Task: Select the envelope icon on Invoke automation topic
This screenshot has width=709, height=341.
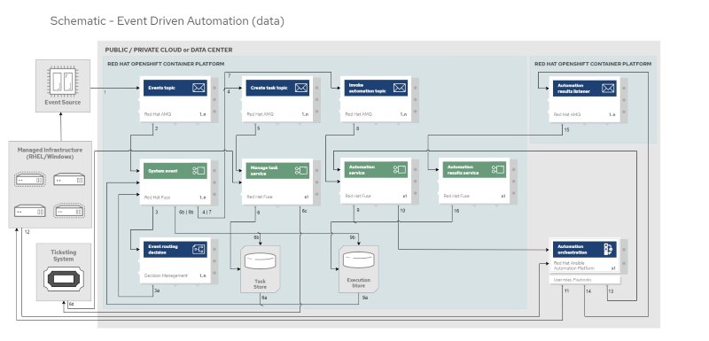Action: pyautogui.click(x=400, y=88)
